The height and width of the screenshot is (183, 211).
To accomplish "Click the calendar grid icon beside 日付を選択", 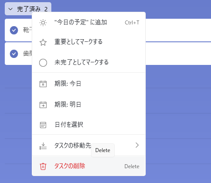I will 43,125.
